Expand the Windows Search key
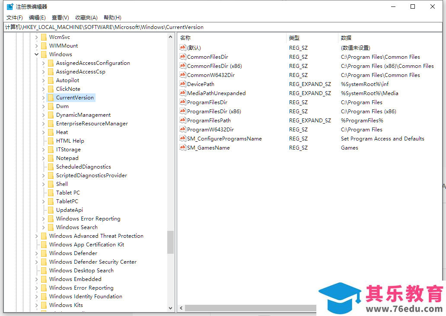This screenshot has width=446, height=316. click(x=43, y=227)
